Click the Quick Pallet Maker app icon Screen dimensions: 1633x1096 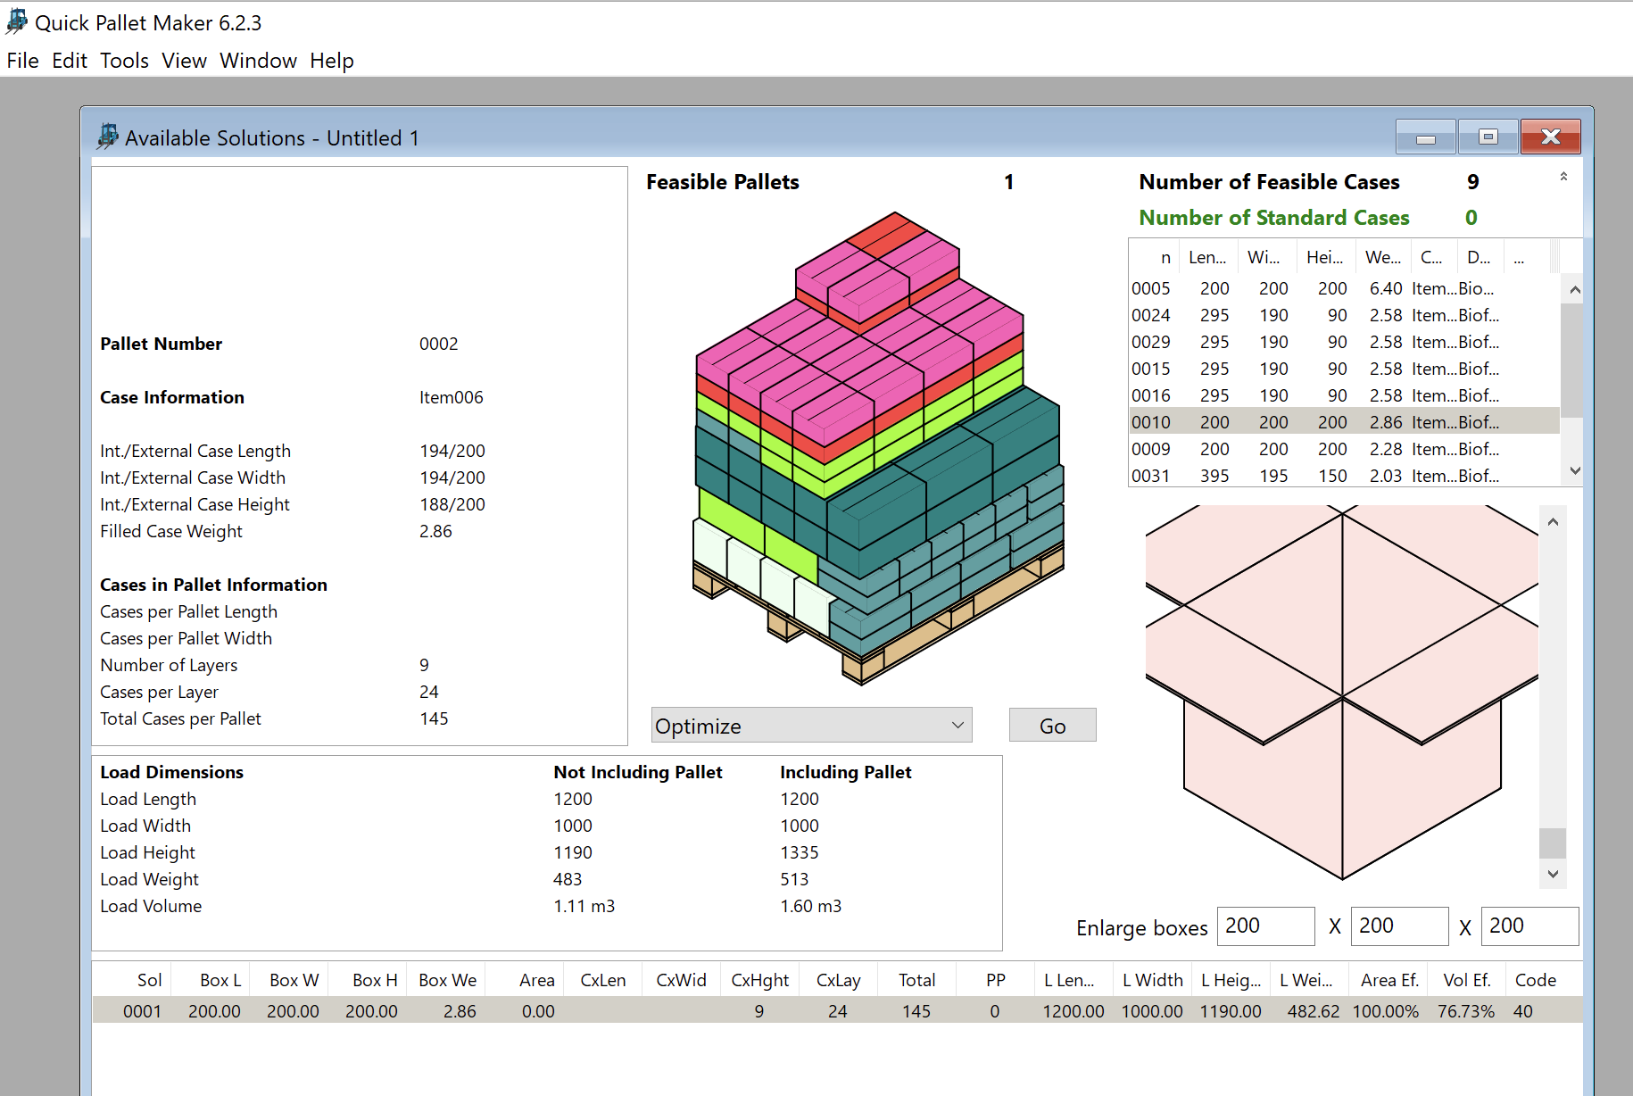pos(17,21)
